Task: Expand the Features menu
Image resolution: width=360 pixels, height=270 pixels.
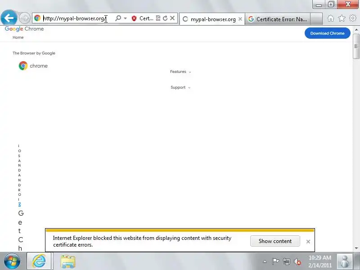Action: pyautogui.click(x=180, y=72)
